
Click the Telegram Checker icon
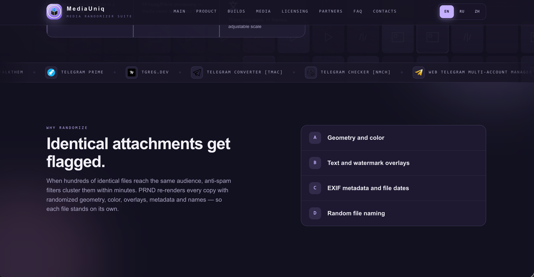tap(311, 72)
